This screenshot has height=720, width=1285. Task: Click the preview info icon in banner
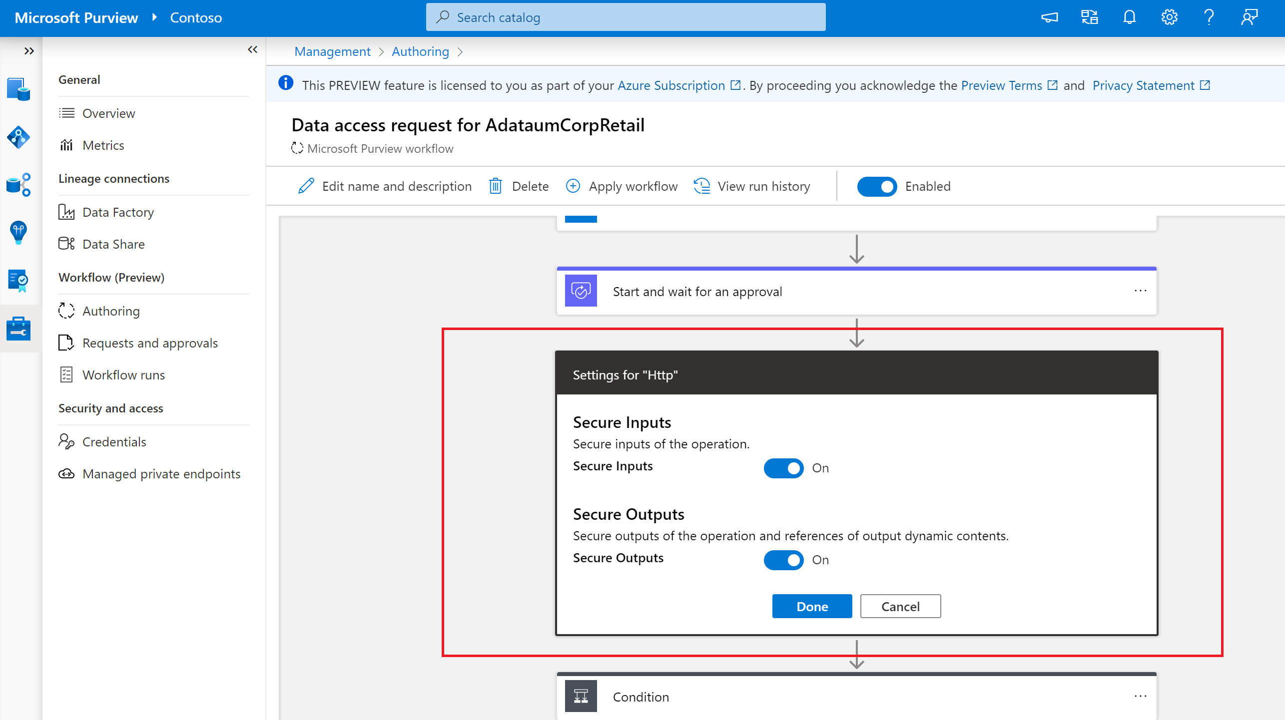(286, 83)
